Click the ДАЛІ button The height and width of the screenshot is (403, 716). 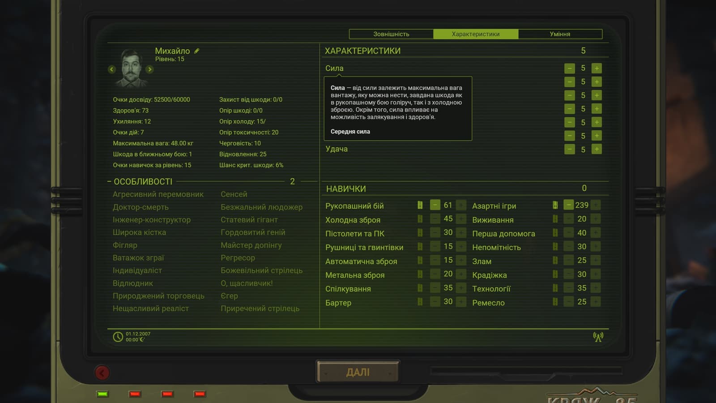(x=358, y=372)
